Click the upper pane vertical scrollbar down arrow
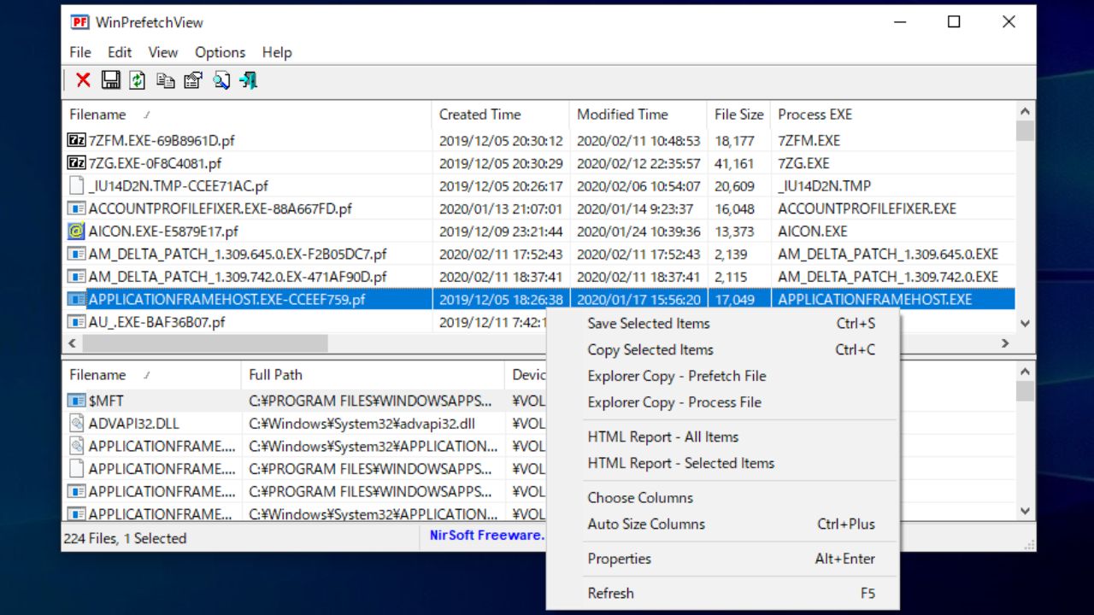 (x=1026, y=324)
